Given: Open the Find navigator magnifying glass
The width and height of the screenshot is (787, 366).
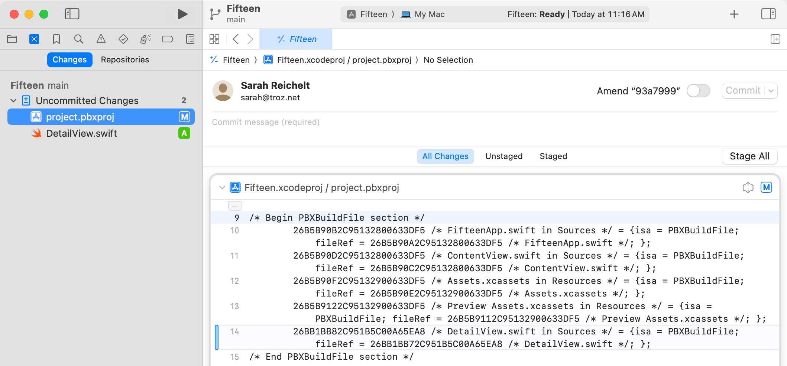Looking at the screenshot, I should point(78,39).
